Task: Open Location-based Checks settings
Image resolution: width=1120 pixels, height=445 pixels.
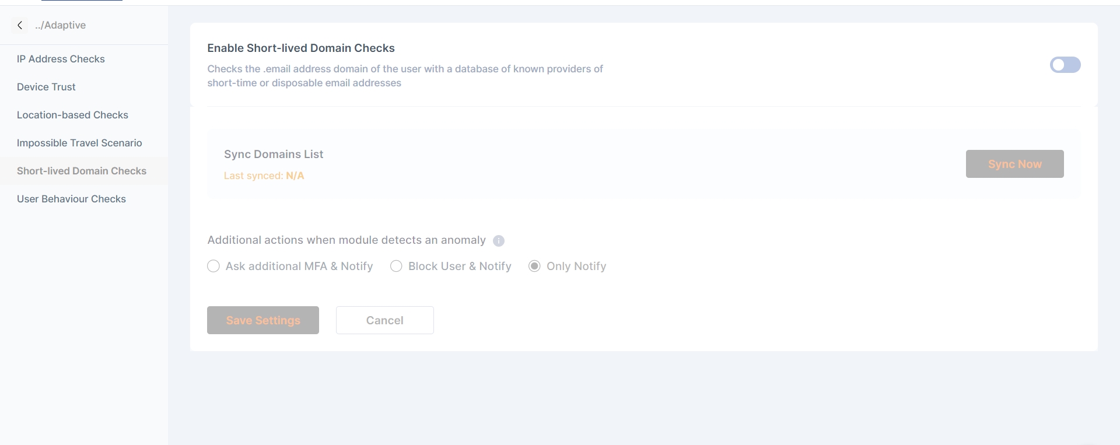Action: point(72,115)
